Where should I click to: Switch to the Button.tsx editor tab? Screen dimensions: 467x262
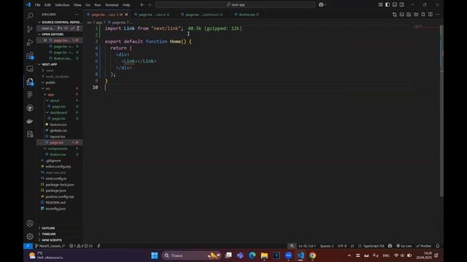point(247,15)
